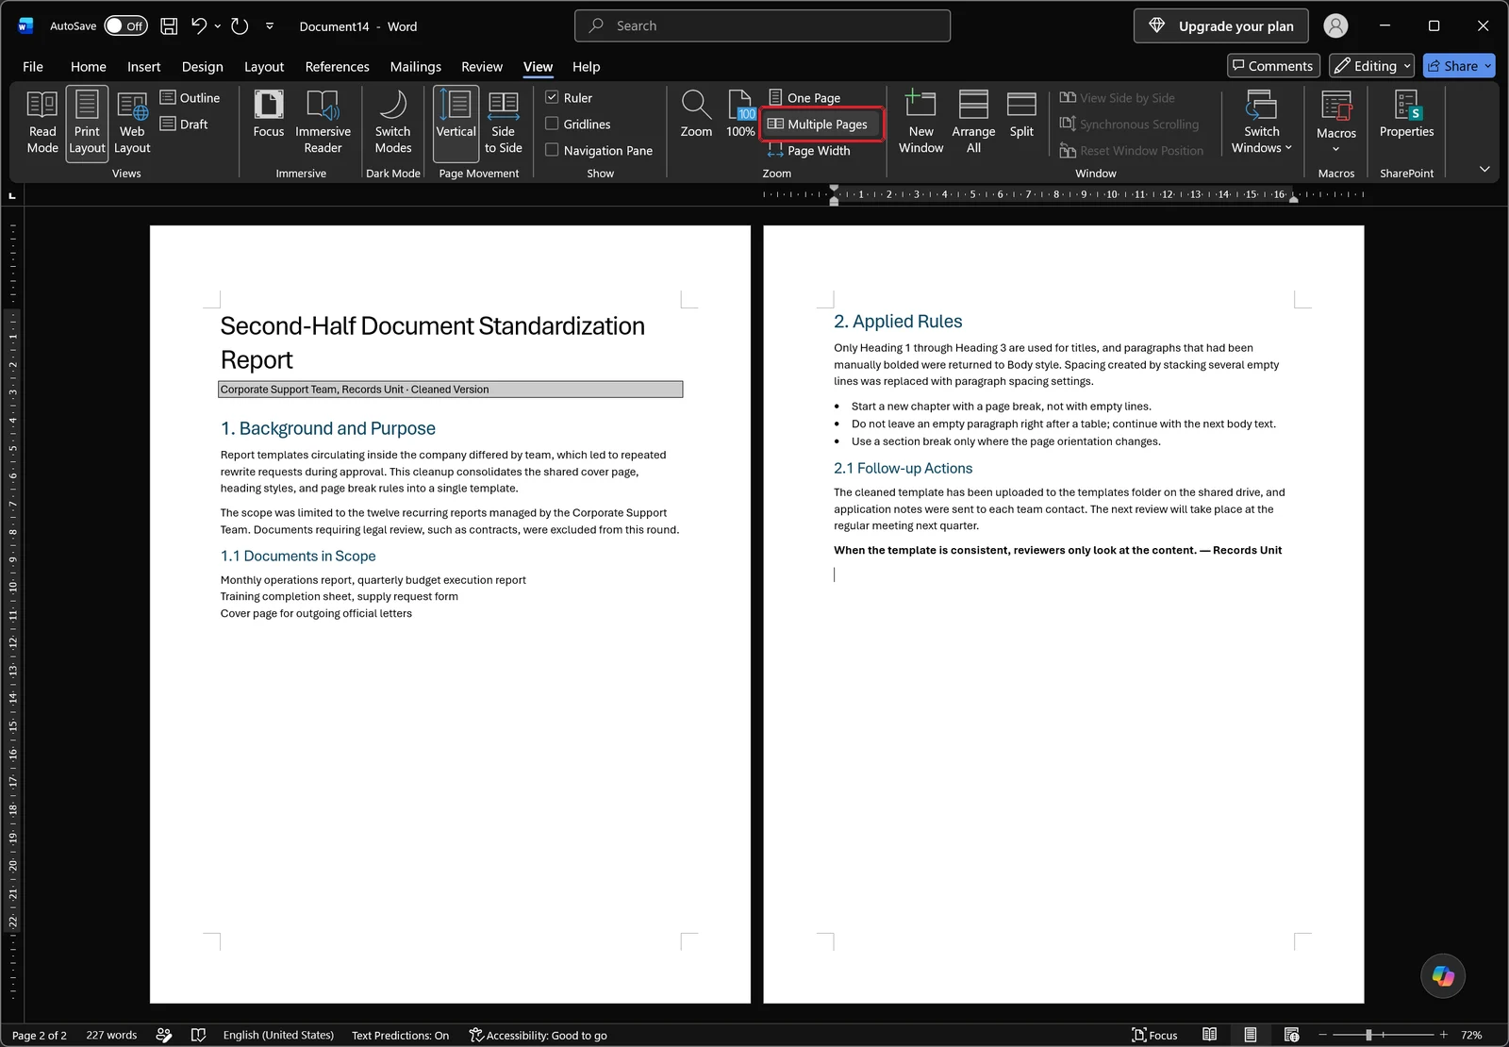This screenshot has width=1509, height=1047.
Task: Toggle Text Predictions in status bar
Action: (x=400, y=1035)
